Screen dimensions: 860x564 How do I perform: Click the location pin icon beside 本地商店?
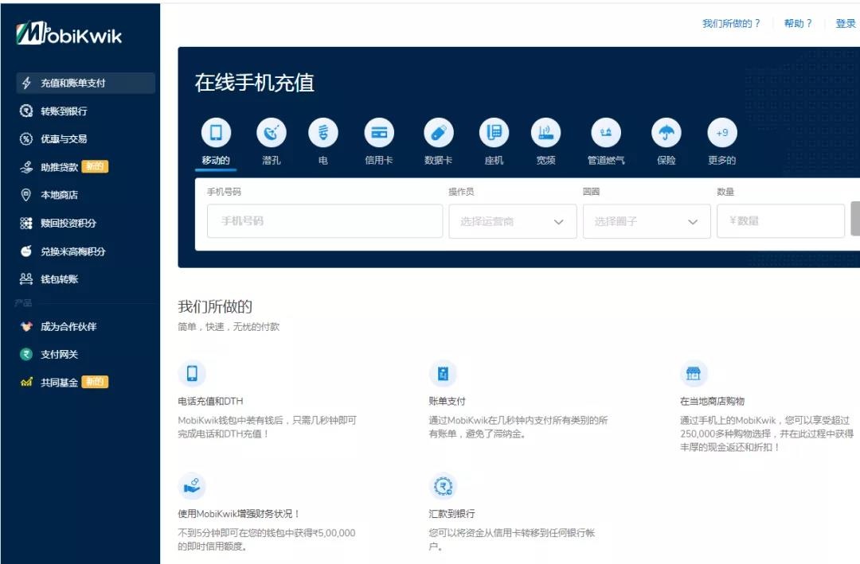click(25, 195)
